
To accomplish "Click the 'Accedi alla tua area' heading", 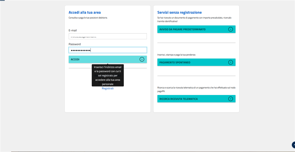I will (84, 12).
